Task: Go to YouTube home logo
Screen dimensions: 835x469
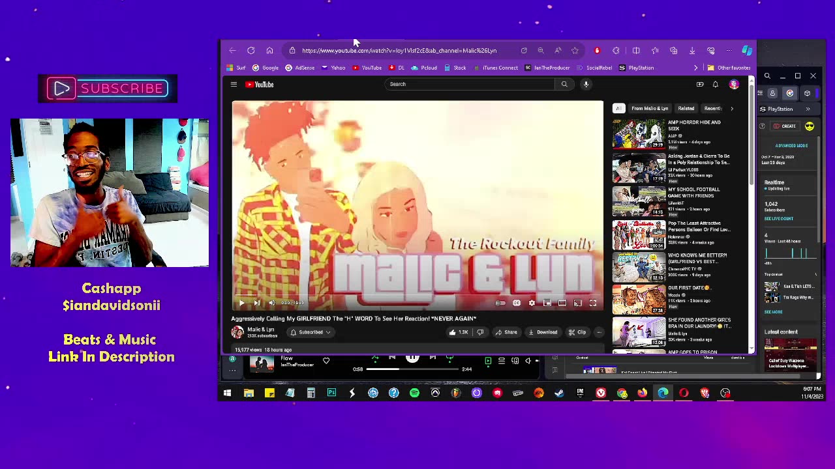Action: pos(260,84)
